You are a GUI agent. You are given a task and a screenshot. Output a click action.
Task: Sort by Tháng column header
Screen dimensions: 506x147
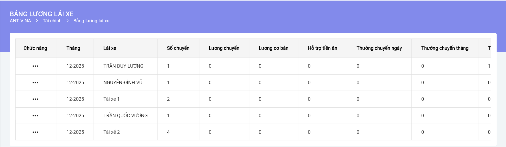click(73, 48)
